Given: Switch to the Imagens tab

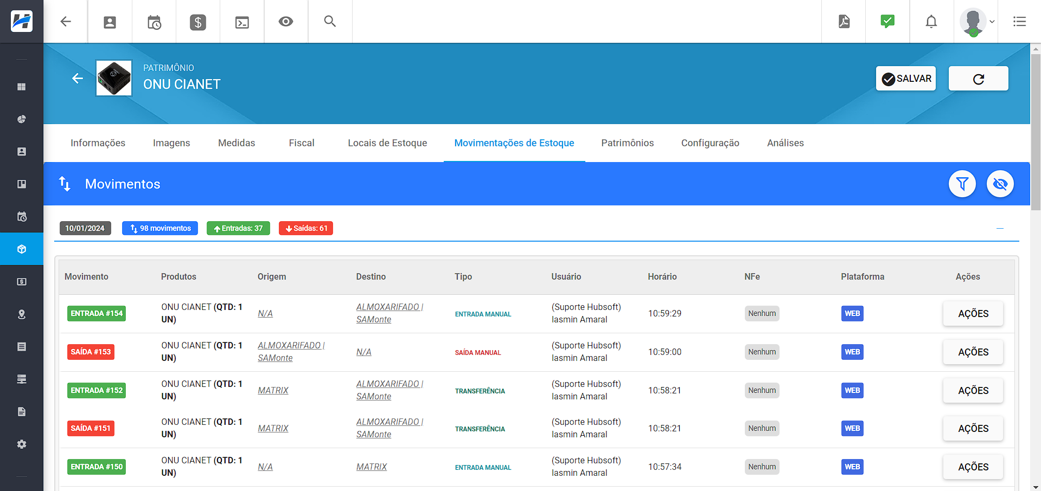Looking at the screenshot, I should [171, 143].
